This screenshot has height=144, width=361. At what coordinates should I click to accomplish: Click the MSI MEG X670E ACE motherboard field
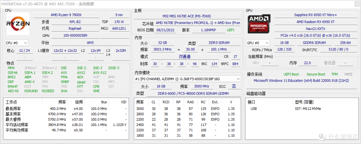click(x=187, y=16)
